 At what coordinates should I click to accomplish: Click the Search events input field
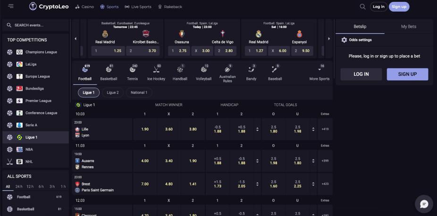point(38,25)
